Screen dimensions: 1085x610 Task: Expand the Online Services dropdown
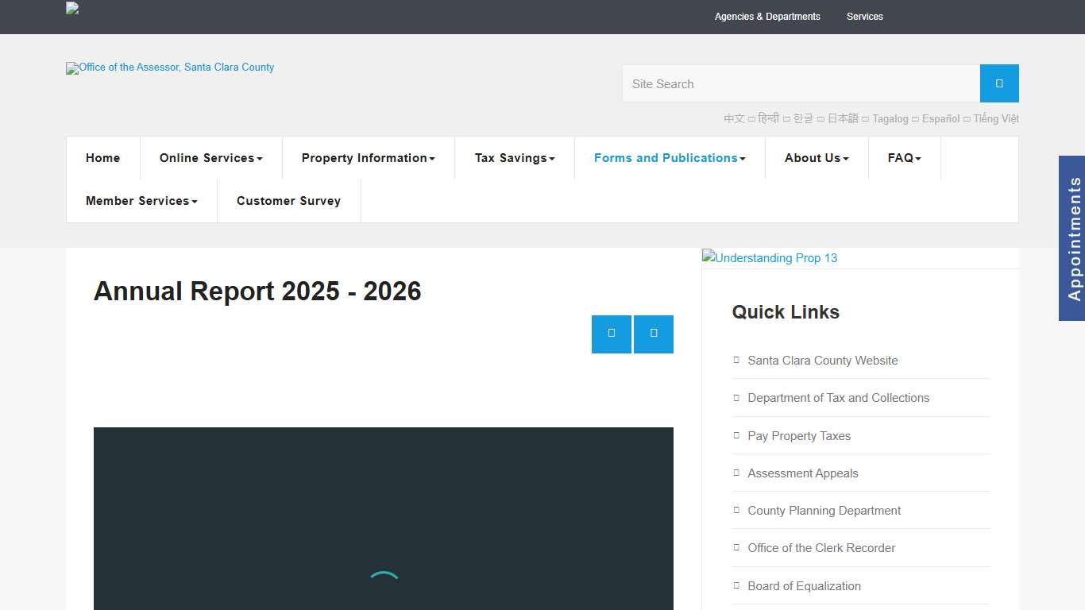(x=210, y=157)
